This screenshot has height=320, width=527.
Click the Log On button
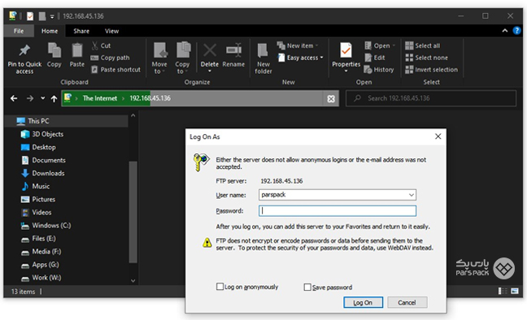click(363, 303)
